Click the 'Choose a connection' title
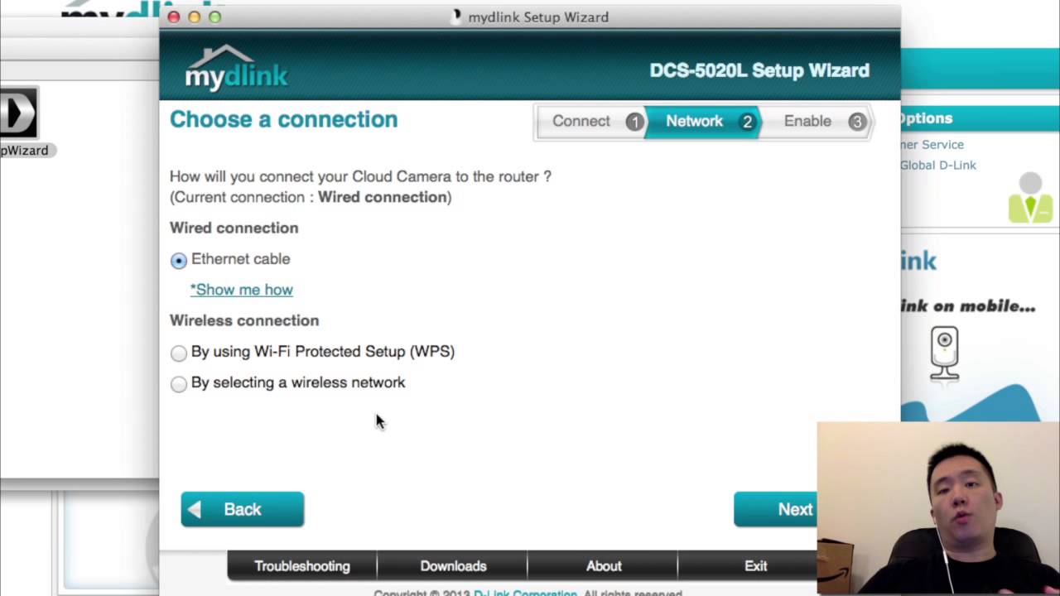This screenshot has height=596, width=1060. coord(284,119)
